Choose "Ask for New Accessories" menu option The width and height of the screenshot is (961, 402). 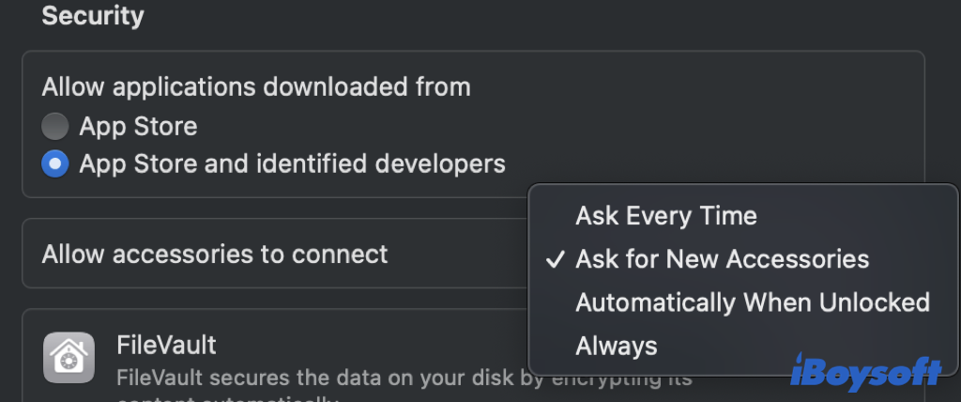(x=722, y=259)
